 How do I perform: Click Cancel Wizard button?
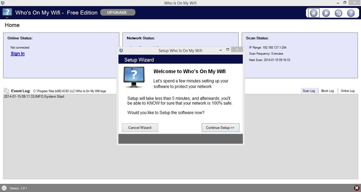point(140,127)
